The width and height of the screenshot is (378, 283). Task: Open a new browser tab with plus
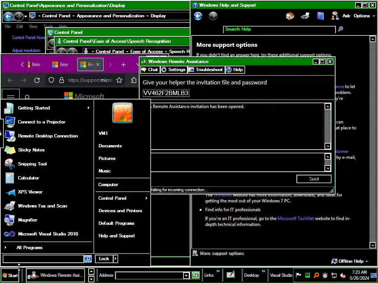123,64
